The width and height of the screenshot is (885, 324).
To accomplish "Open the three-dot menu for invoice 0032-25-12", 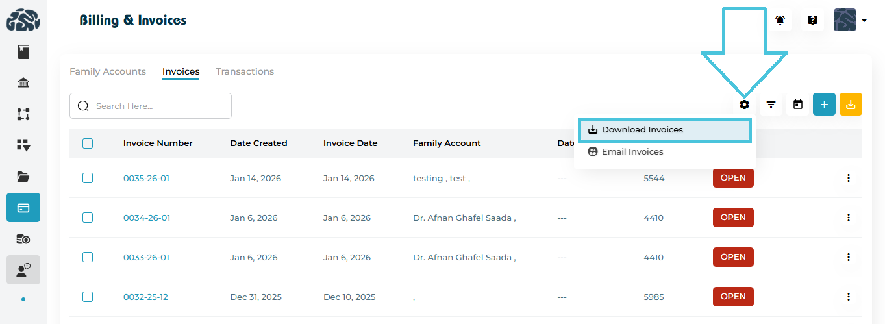I will (848, 297).
